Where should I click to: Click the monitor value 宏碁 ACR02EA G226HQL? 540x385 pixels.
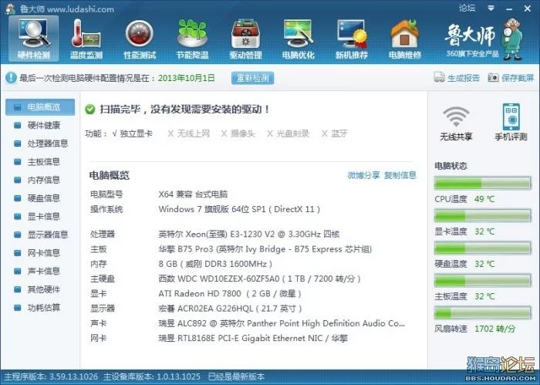pos(230,308)
